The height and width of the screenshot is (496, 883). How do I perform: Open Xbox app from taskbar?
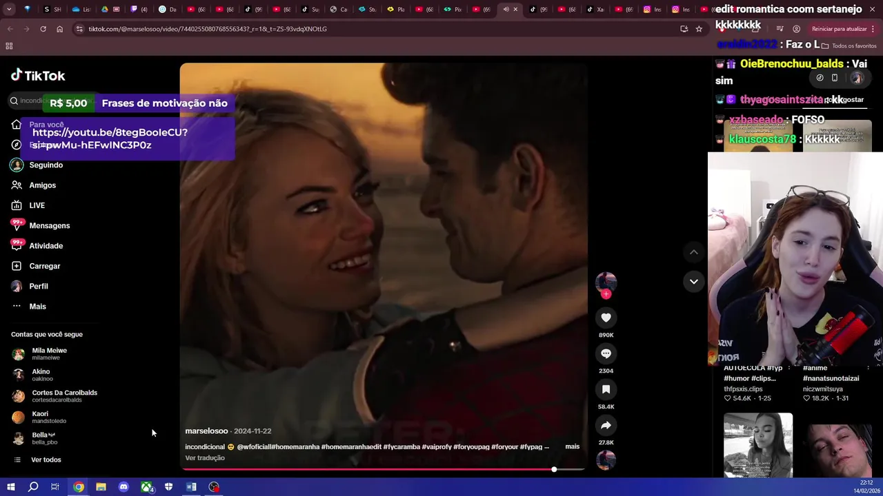click(x=146, y=487)
